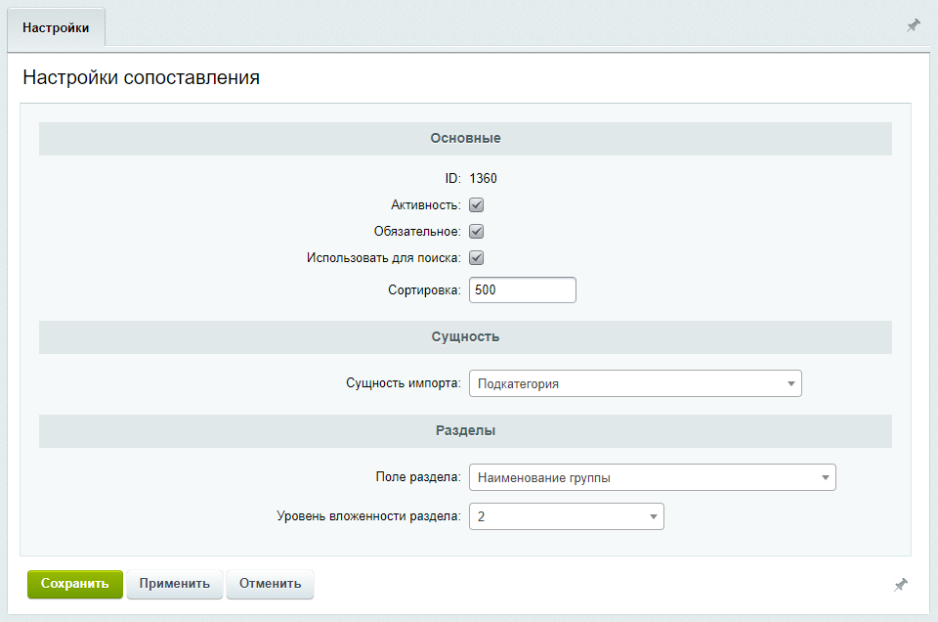Focus the Сортировка input field
This screenshot has height=622, width=938.
pyautogui.click(x=522, y=289)
